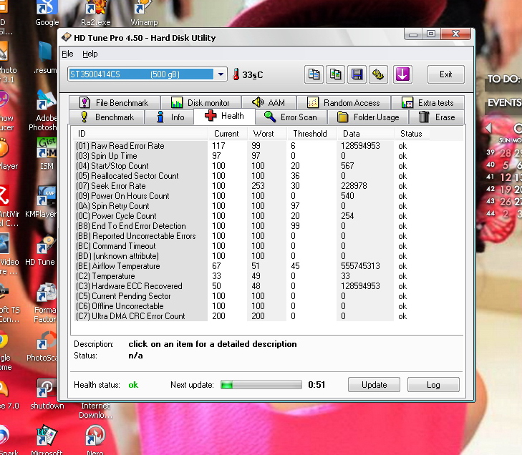Open the Nero desktop shortcut
Screen dimensions: 522x455
(x=95, y=440)
